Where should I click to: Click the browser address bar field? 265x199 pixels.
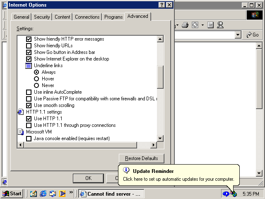[205, 35]
